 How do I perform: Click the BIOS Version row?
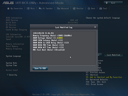[x=12, y=20]
